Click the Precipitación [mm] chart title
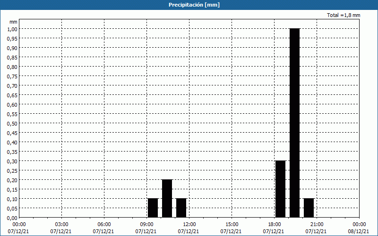 click(x=194, y=5)
